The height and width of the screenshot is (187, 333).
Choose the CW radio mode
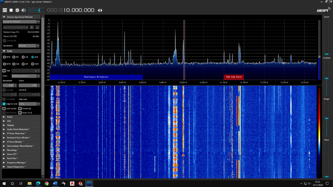tap(23, 64)
